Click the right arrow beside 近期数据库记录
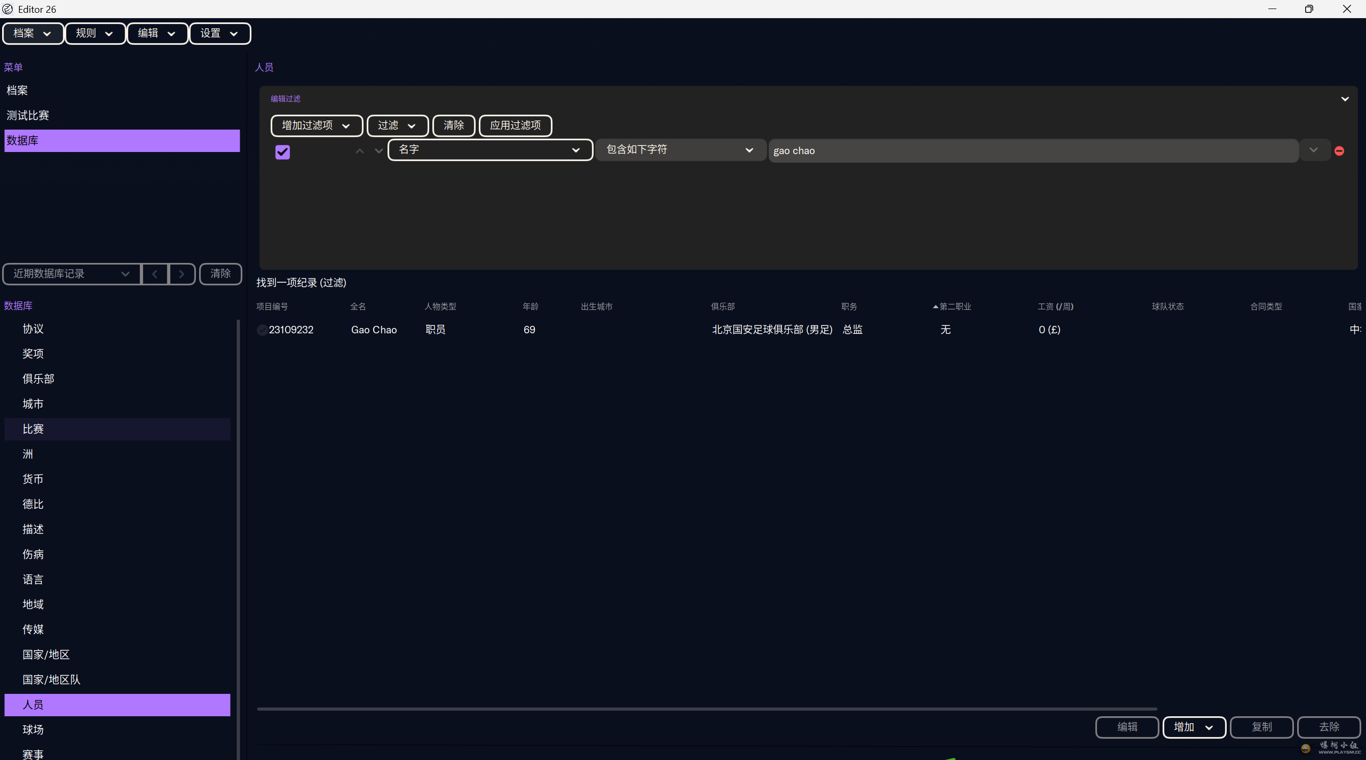1366x760 pixels. [182, 274]
